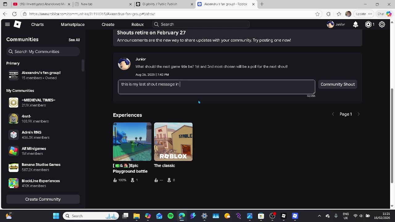Viewport: 395px width, 222px height.
Task: Click the Junior avatar in the top bar
Action: click(331, 24)
